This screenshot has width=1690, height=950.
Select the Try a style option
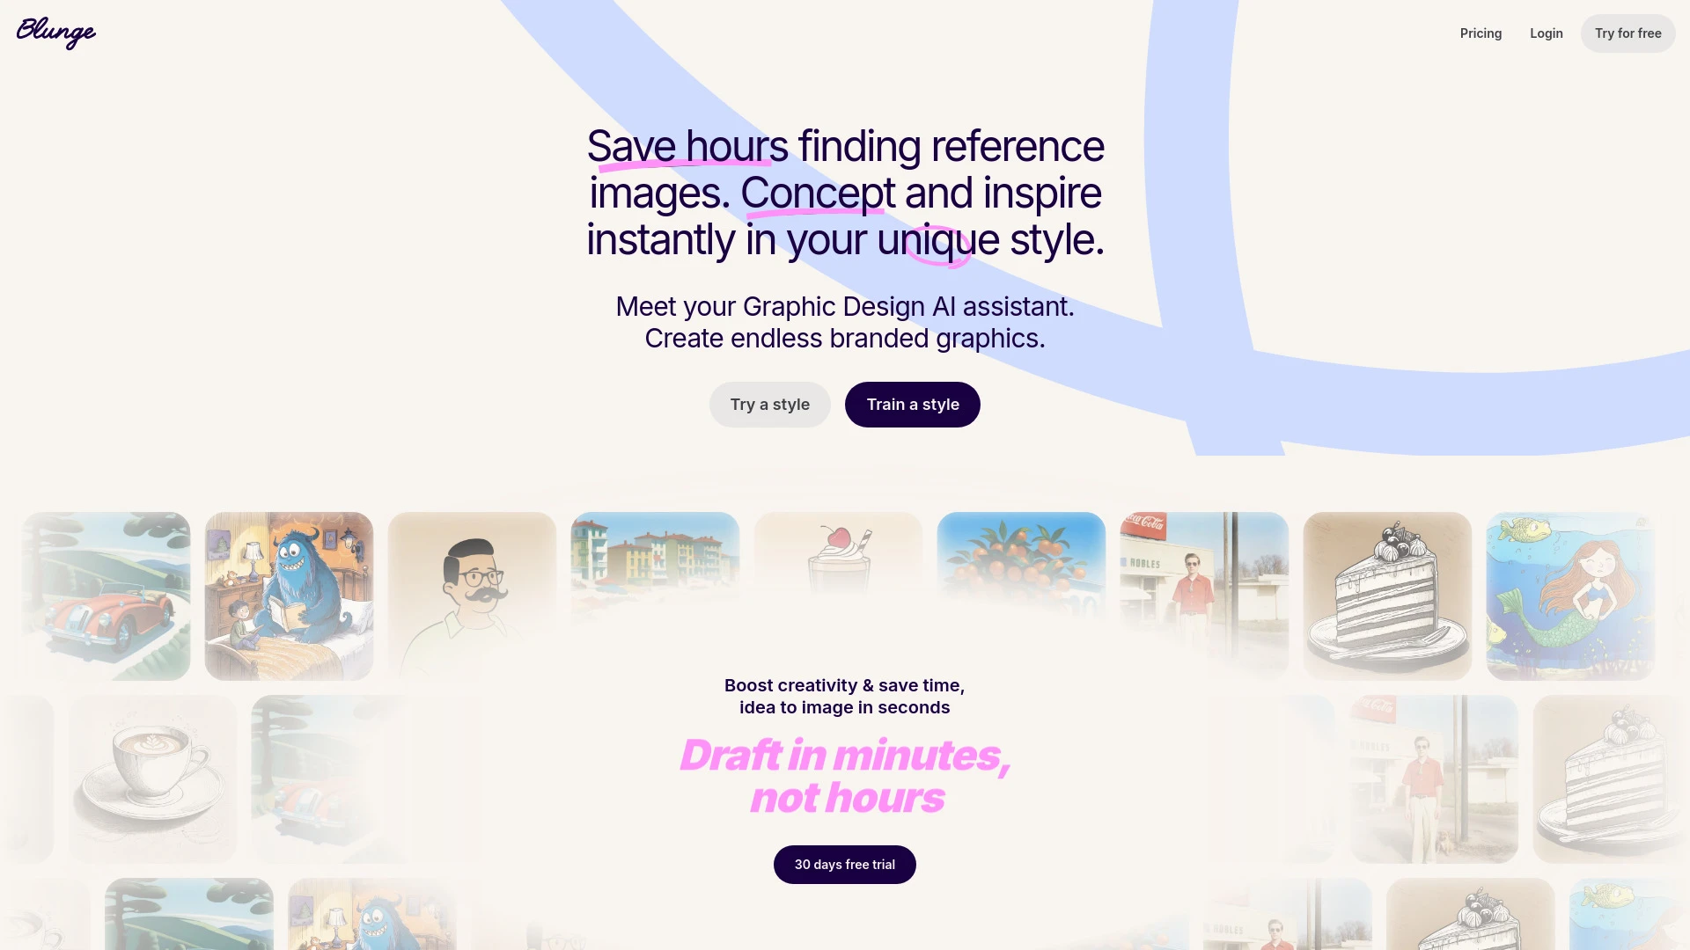tap(769, 404)
